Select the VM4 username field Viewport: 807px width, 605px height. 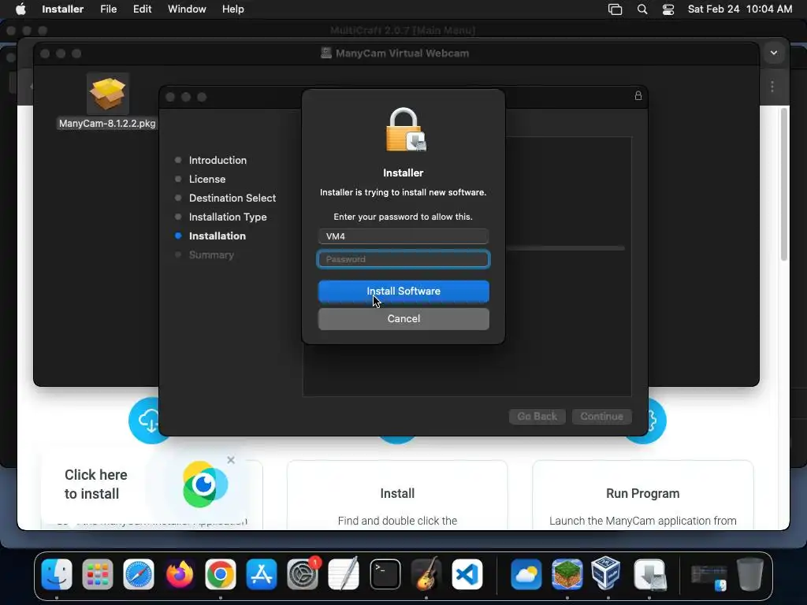tap(403, 236)
